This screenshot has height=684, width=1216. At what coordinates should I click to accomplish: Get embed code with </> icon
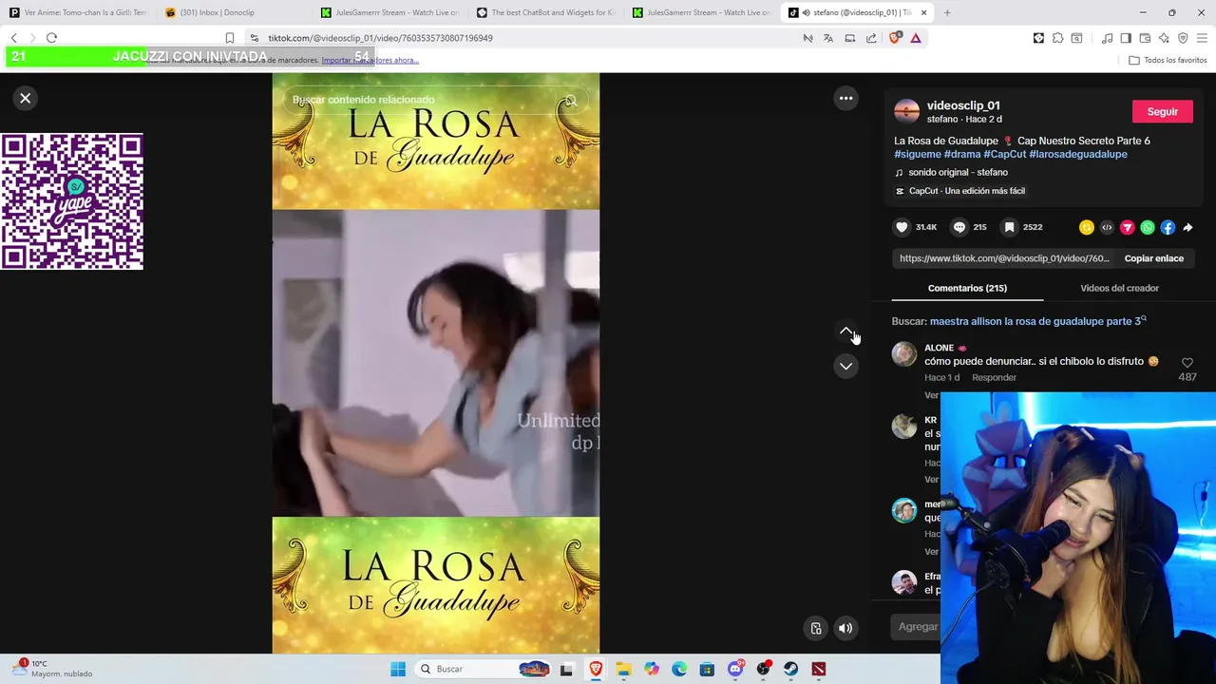1107,227
